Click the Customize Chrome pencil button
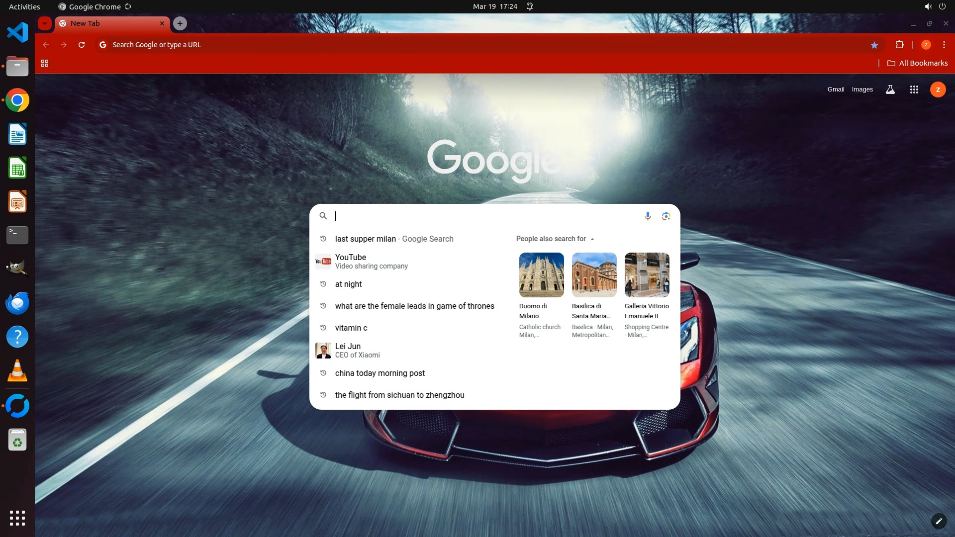955x537 pixels. click(939, 521)
